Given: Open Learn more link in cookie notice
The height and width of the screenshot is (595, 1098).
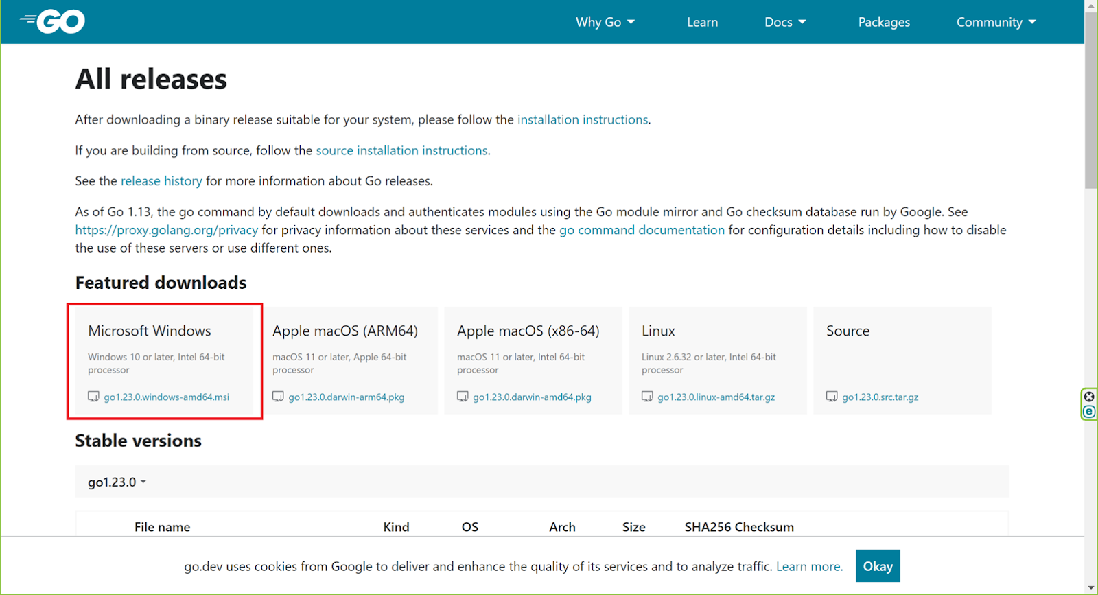Looking at the screenshot, I should (x=808, y=566).
